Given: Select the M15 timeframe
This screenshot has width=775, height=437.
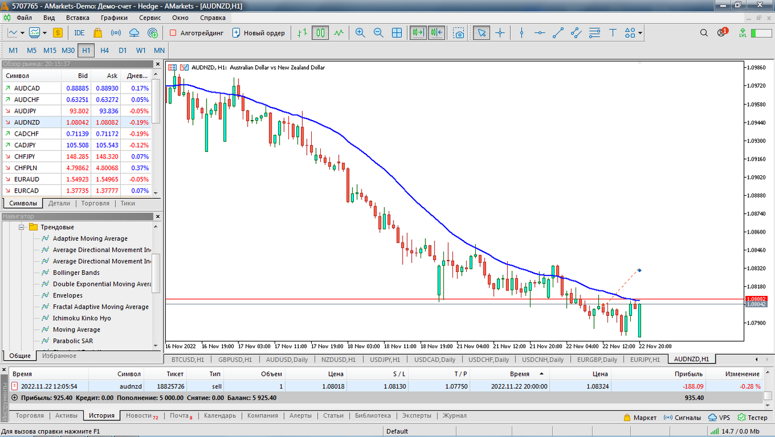Looking at the screenshot, I should click(x=50, y=50).
